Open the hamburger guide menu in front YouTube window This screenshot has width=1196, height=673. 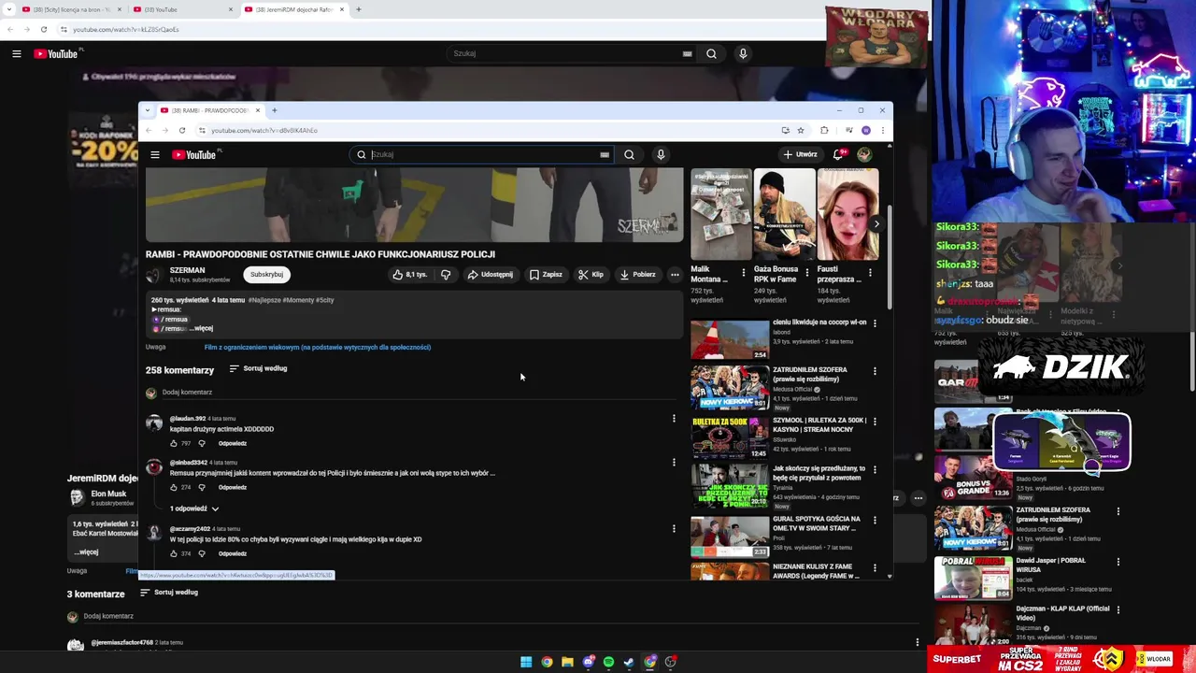pyautogui.click(x=155, y=155)
